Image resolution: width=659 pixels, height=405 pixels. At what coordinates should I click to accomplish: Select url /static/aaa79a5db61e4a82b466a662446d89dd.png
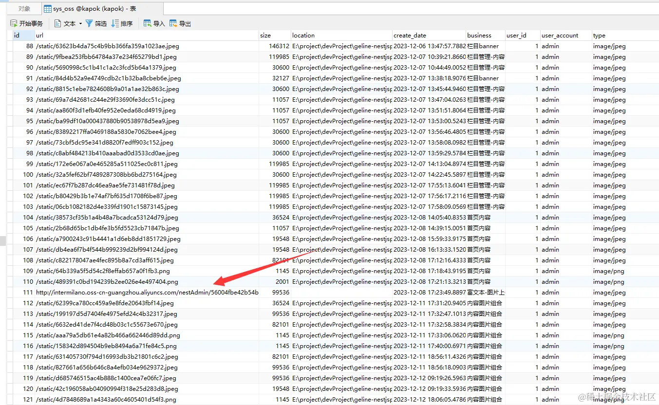point(147,335)
